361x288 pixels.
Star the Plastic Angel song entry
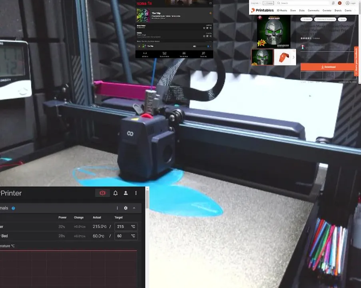tap(204, 36)
